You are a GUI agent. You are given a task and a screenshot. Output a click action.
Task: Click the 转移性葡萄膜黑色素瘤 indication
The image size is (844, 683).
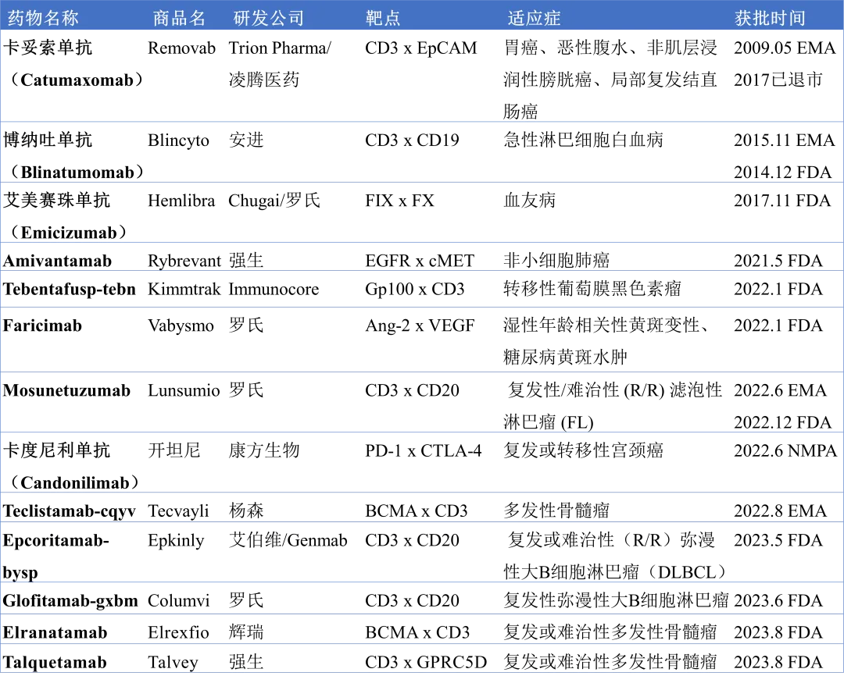point(592,289)
